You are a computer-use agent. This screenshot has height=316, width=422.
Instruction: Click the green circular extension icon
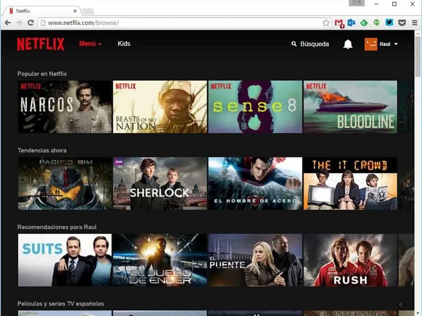pos(377,23)
